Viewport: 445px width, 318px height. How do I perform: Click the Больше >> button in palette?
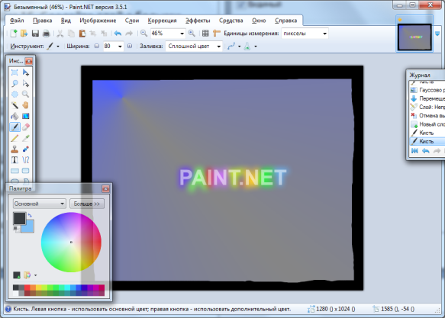[87, 204]
